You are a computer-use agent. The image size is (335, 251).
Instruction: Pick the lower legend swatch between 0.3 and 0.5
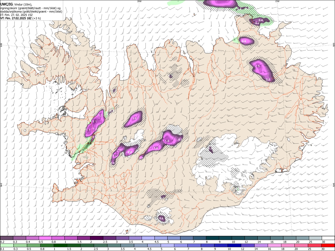coord(20,245)
